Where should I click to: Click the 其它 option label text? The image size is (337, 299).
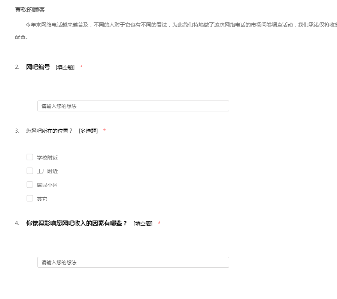[42, 199]
